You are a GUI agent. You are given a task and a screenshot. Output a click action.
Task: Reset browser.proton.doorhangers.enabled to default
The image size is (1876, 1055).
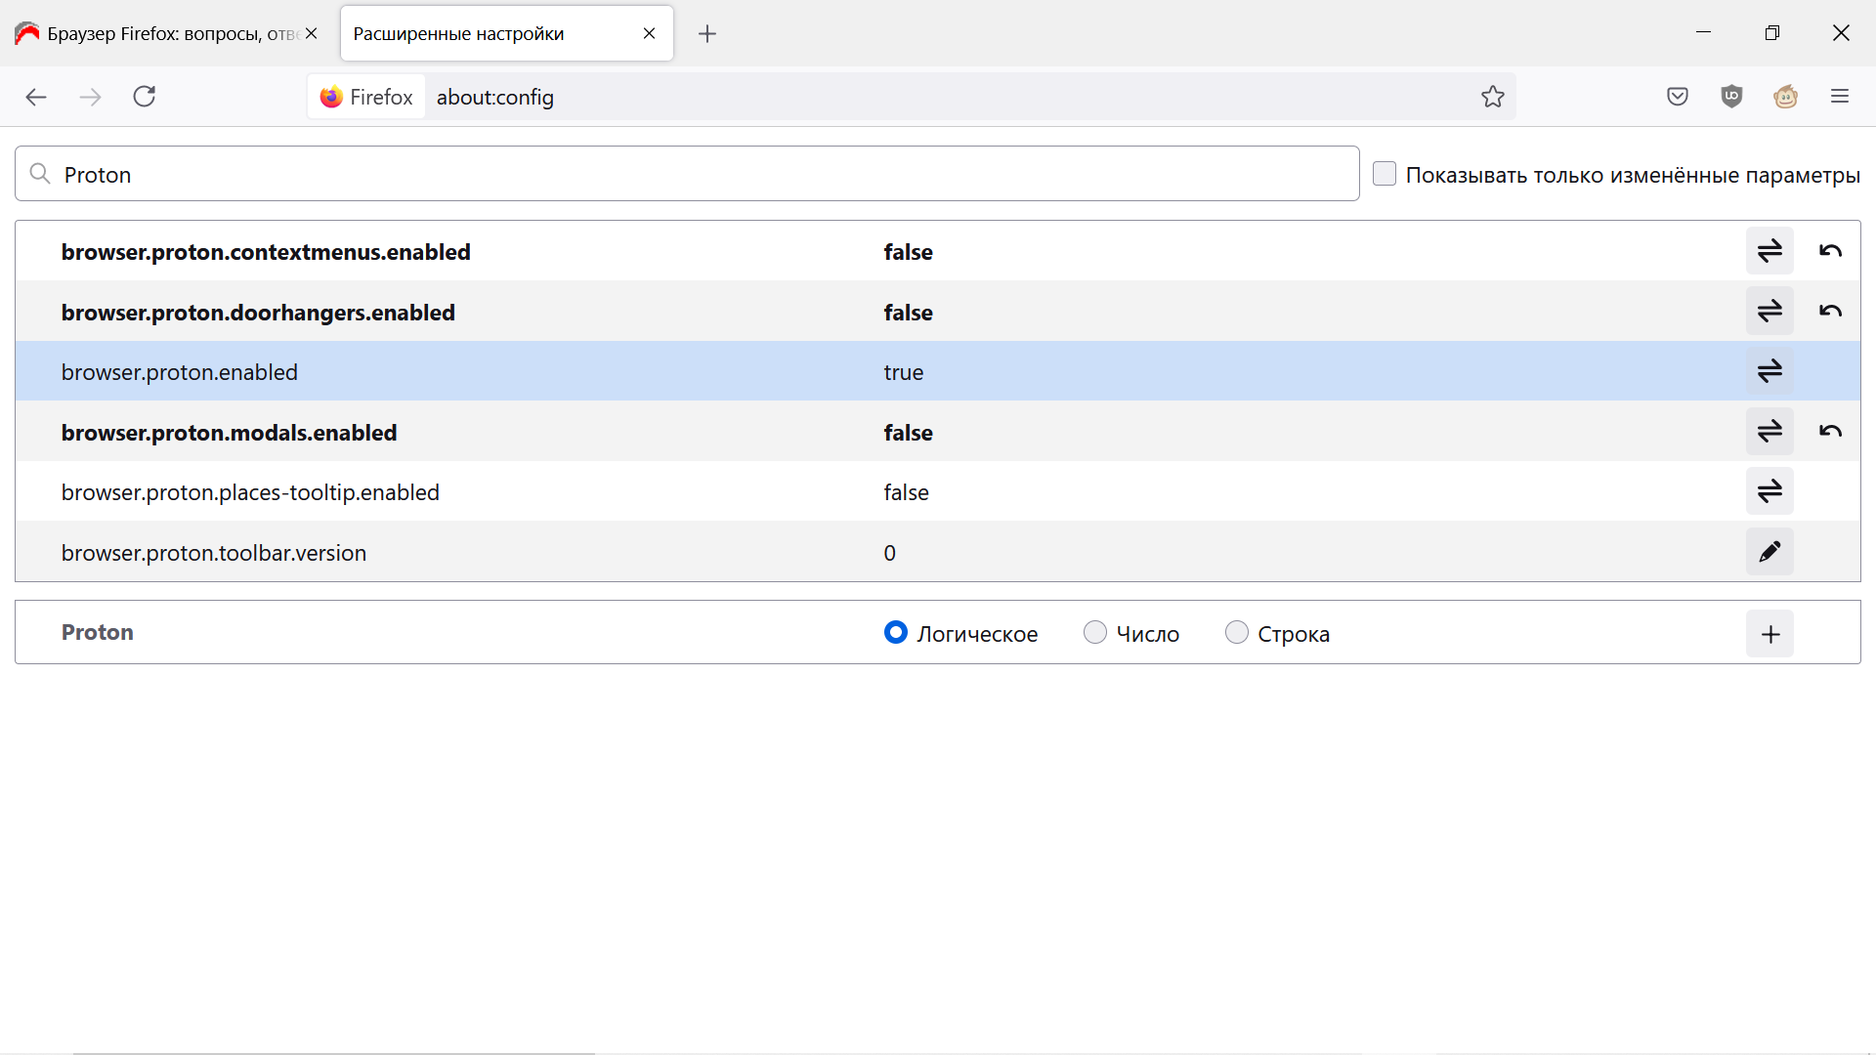coord(1830,312)
